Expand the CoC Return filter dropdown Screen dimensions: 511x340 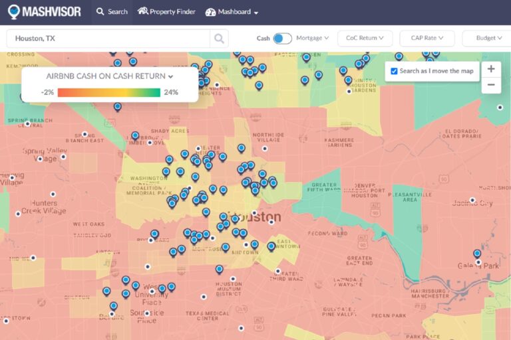pos(365,39)
